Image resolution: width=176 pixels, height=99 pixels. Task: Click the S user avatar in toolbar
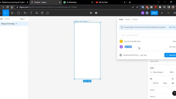(x=147, y=13)
